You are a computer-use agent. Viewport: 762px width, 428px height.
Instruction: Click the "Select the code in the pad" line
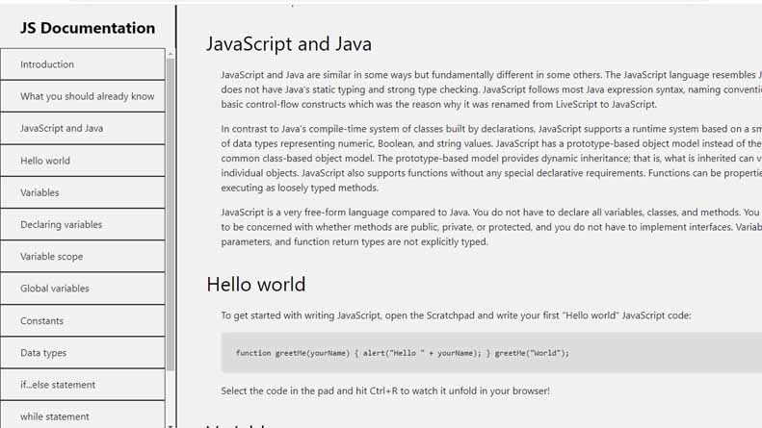pyautogui.click(x=385, y=390)
